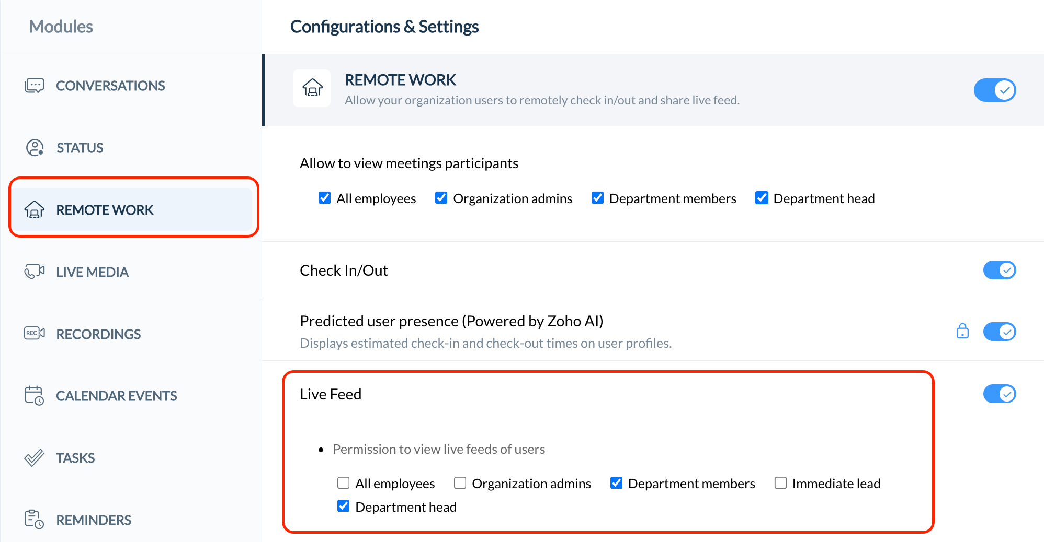Click the Status user icon
This screenshot has width=1044, height=542.
tap(35, 148)
